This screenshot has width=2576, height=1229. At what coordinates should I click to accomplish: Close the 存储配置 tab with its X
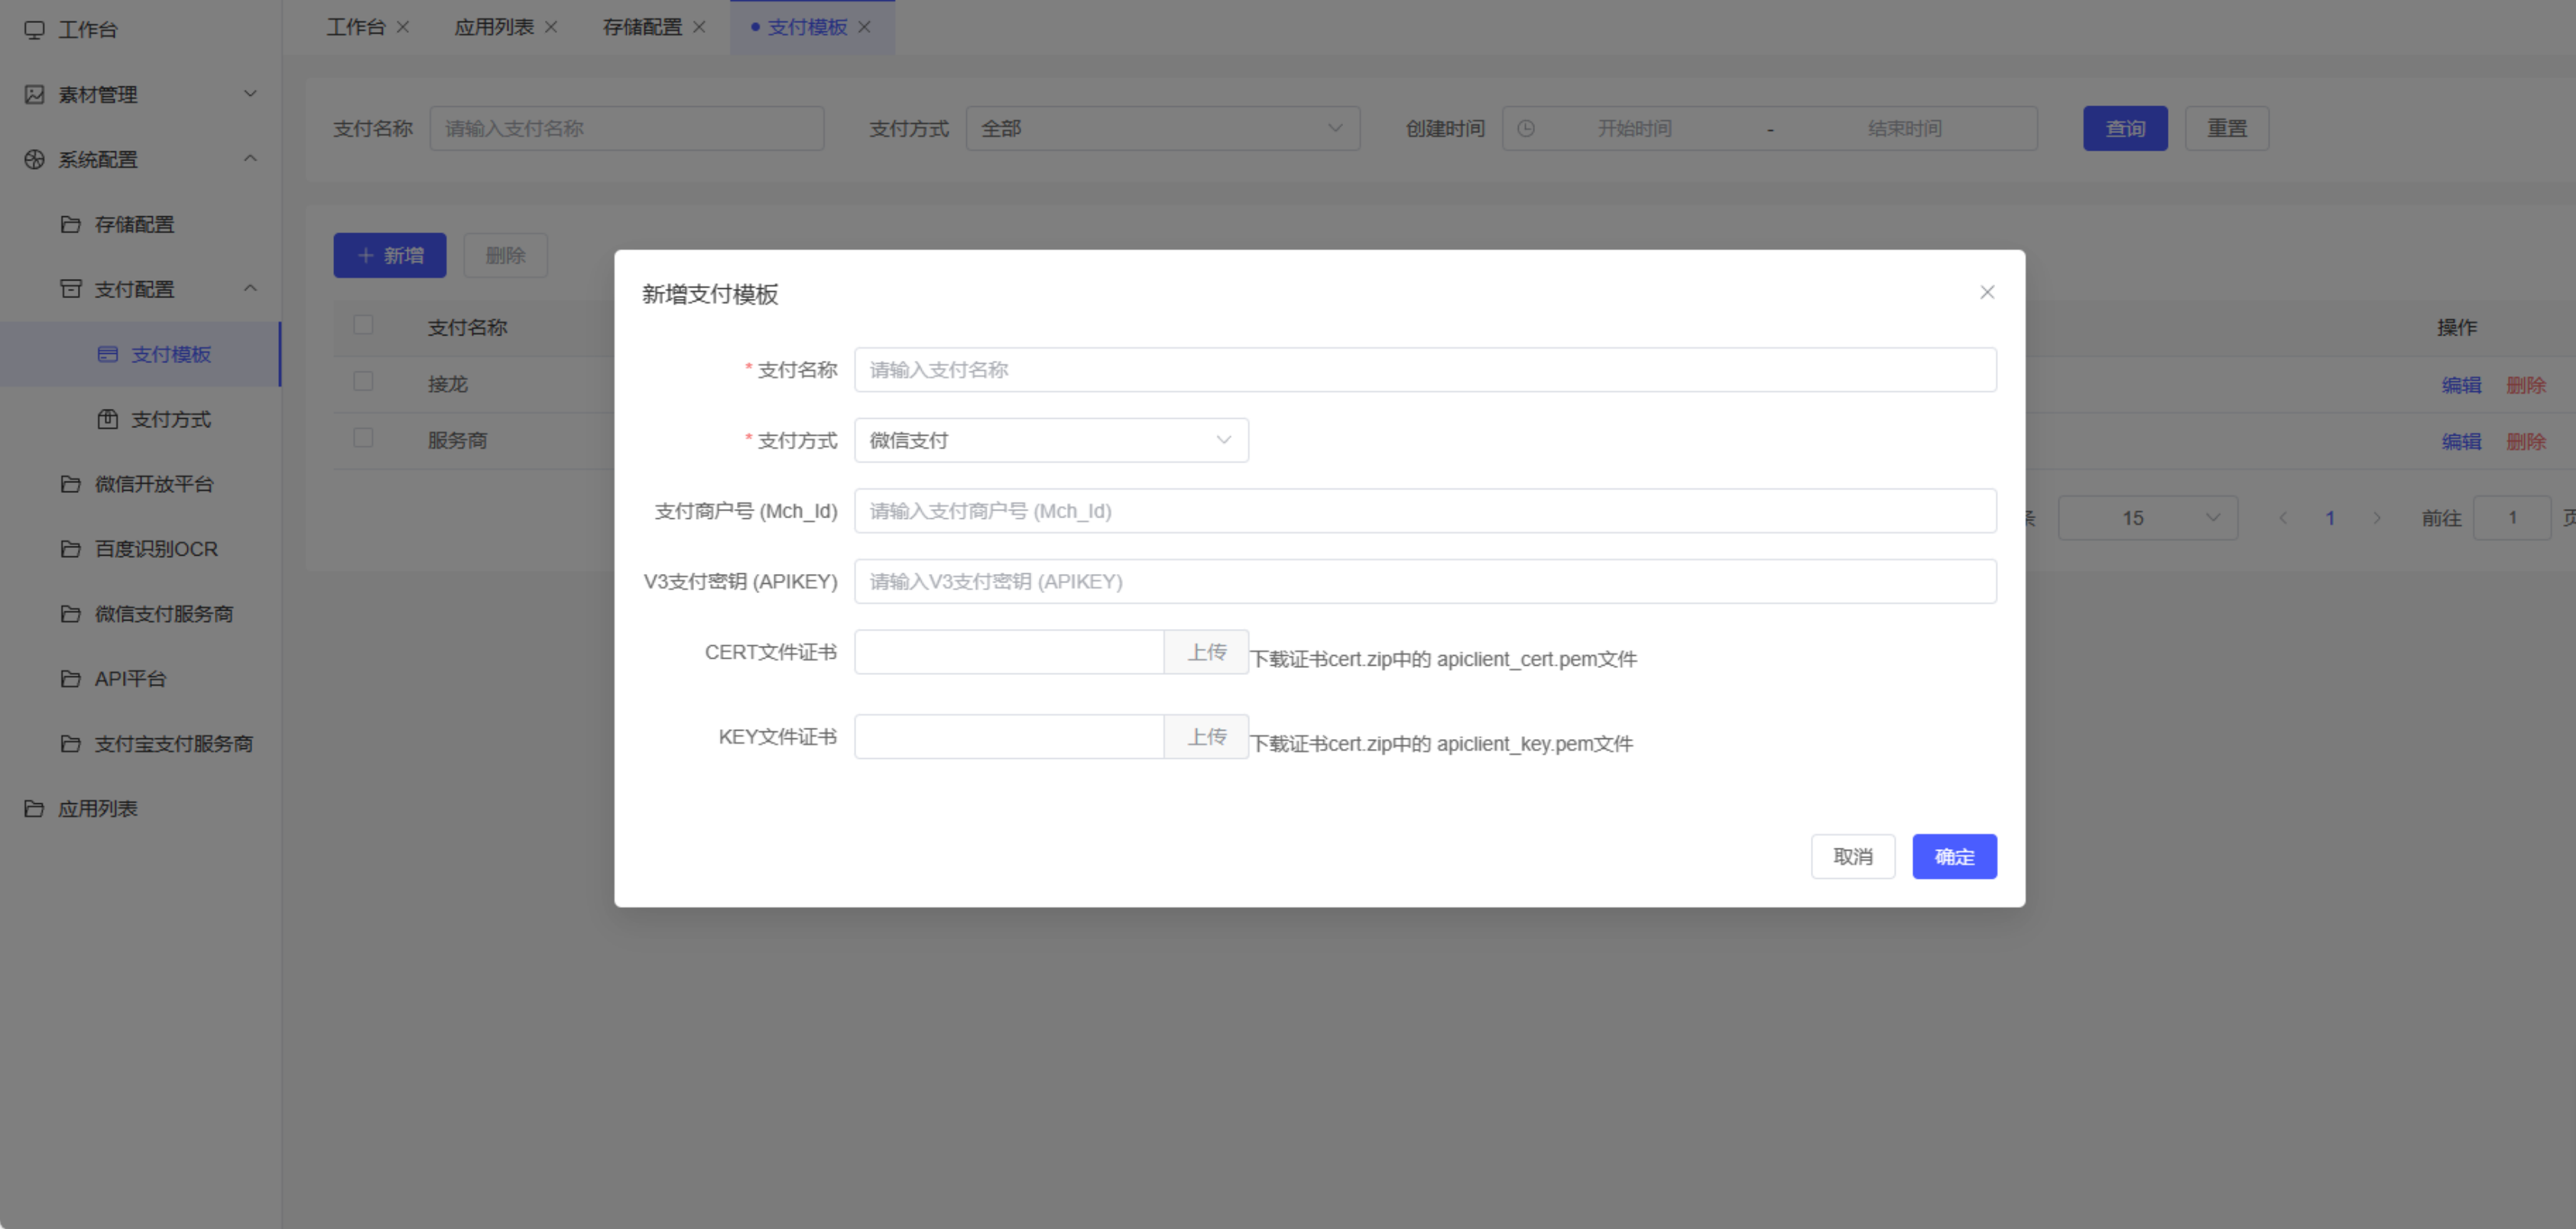(x=699, y=27)
